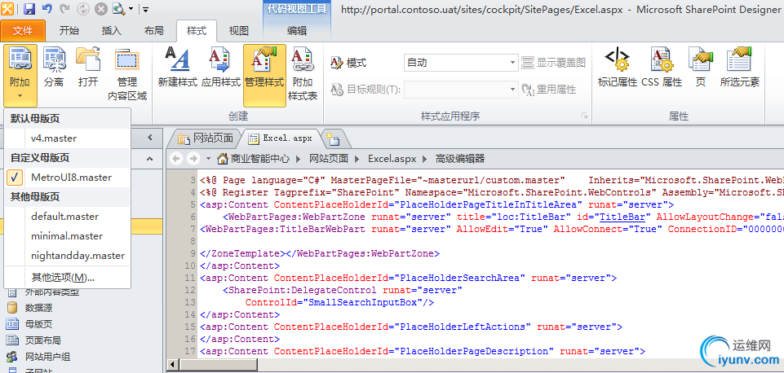Click the 重用属性 button
Screen dimensions: 784x373
pos(548,90)
